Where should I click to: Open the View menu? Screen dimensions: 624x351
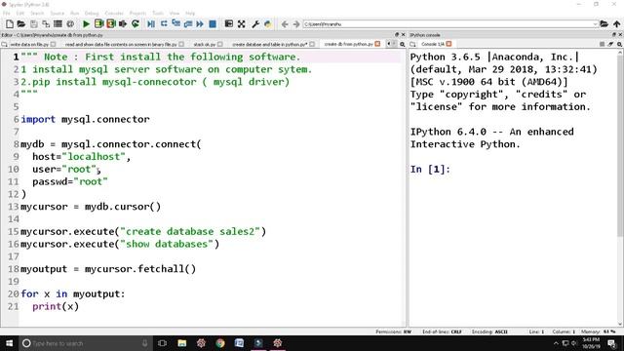tap(175, 13)
